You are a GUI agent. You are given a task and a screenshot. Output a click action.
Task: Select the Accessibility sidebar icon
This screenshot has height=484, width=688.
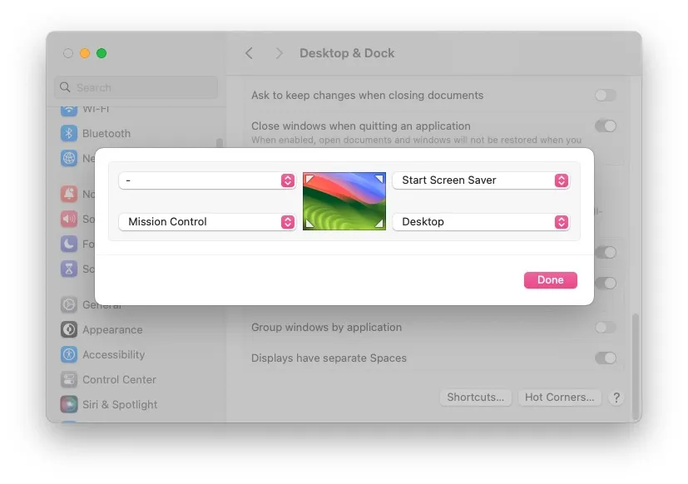click(x=69, y=354)
